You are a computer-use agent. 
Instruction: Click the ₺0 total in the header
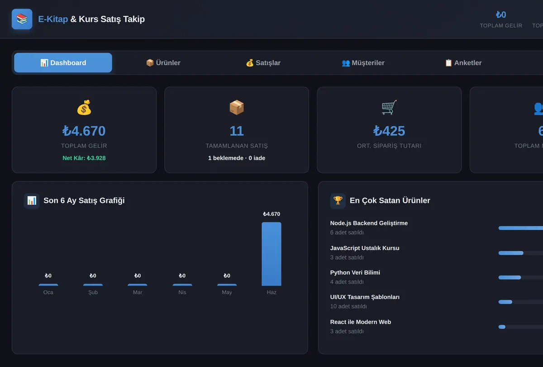point(501,15)
